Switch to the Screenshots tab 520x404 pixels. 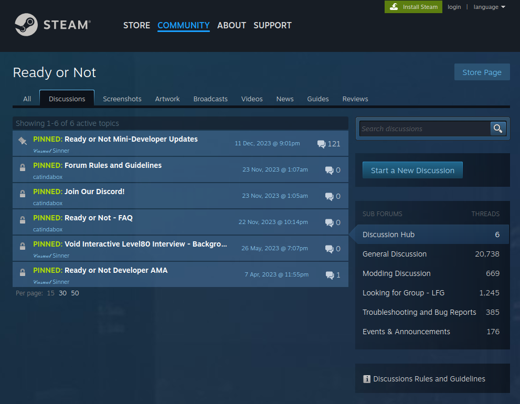tap(122, 99)
